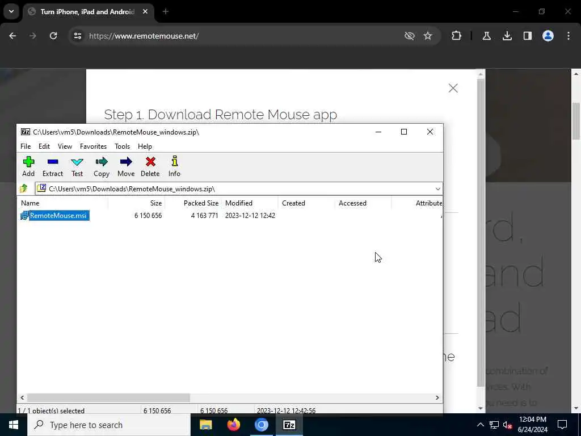Click the 7-Zip scroll right arrow

437,397
